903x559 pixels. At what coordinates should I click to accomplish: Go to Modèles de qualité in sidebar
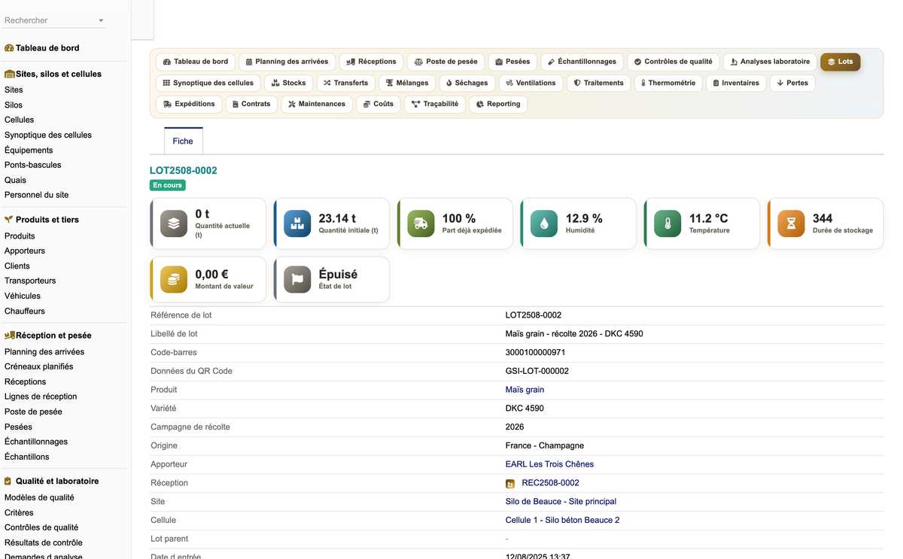click(39, 497)
